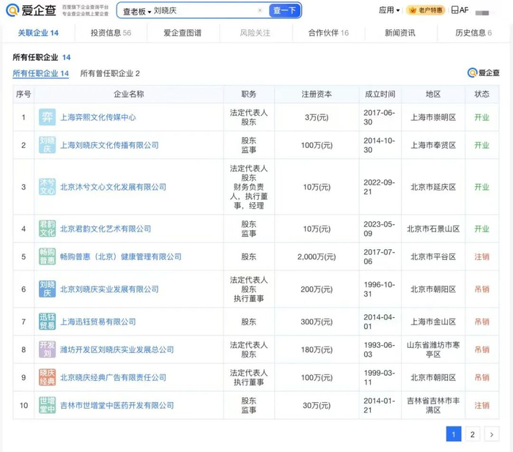This screenshot has width=513, height=452.
Task: Click the 畅购普惠 company logo icon
Action: pyautogui.click(x=47, y=256)
